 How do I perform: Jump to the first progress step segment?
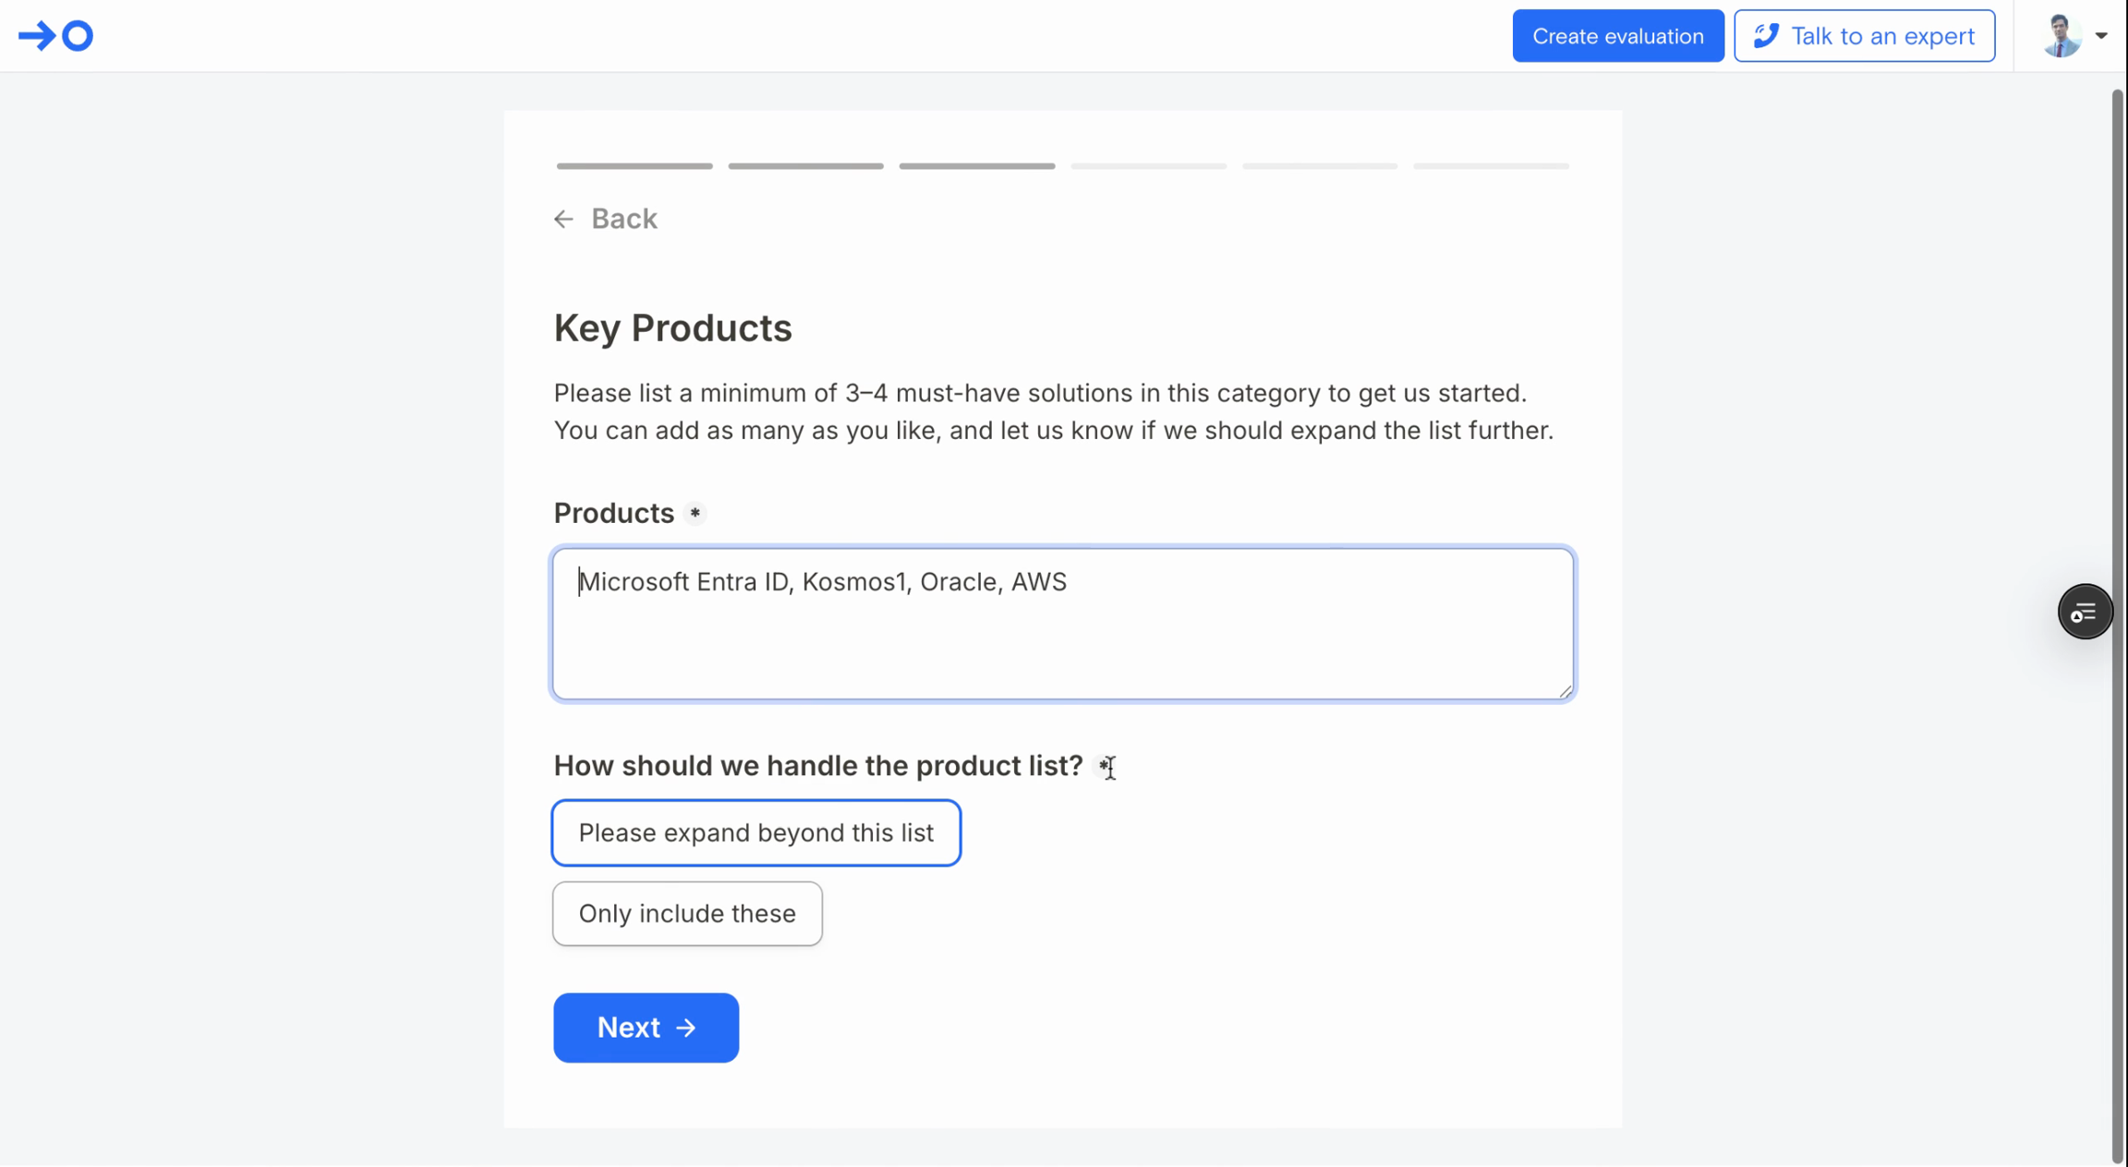(x=635, y=166)
